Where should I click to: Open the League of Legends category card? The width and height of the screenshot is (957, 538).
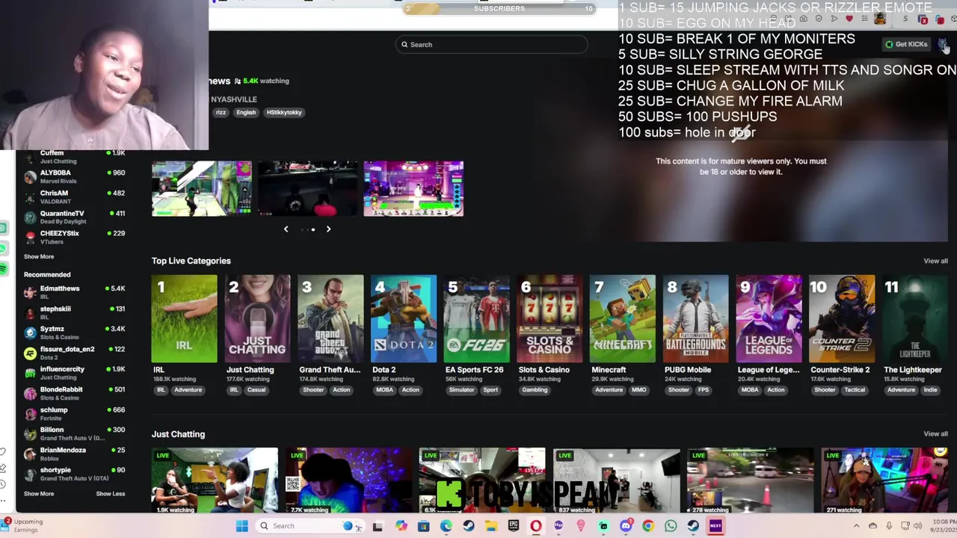[x=769, y=319]
